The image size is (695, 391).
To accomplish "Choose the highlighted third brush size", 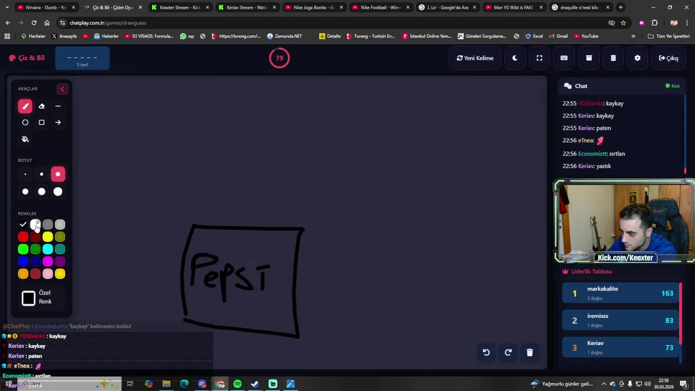I will [x=58, y=174].
